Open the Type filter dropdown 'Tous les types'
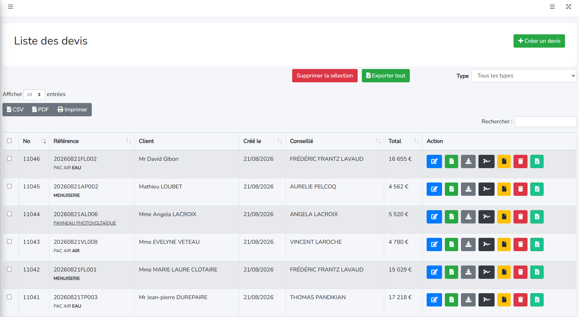This screenshot has height=317, width=579. tap(524, 76)
